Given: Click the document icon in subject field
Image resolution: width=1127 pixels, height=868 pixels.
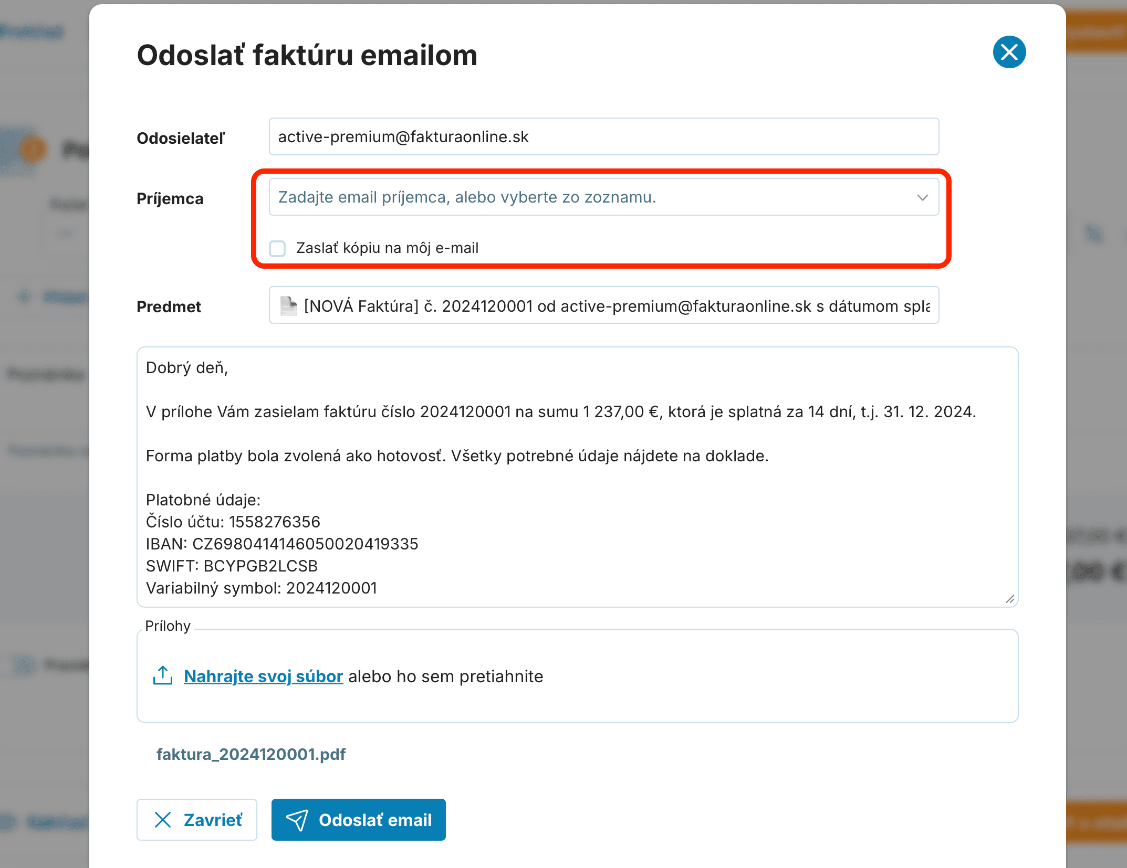Looking at the screenshot, I should [x=288, y=306].
